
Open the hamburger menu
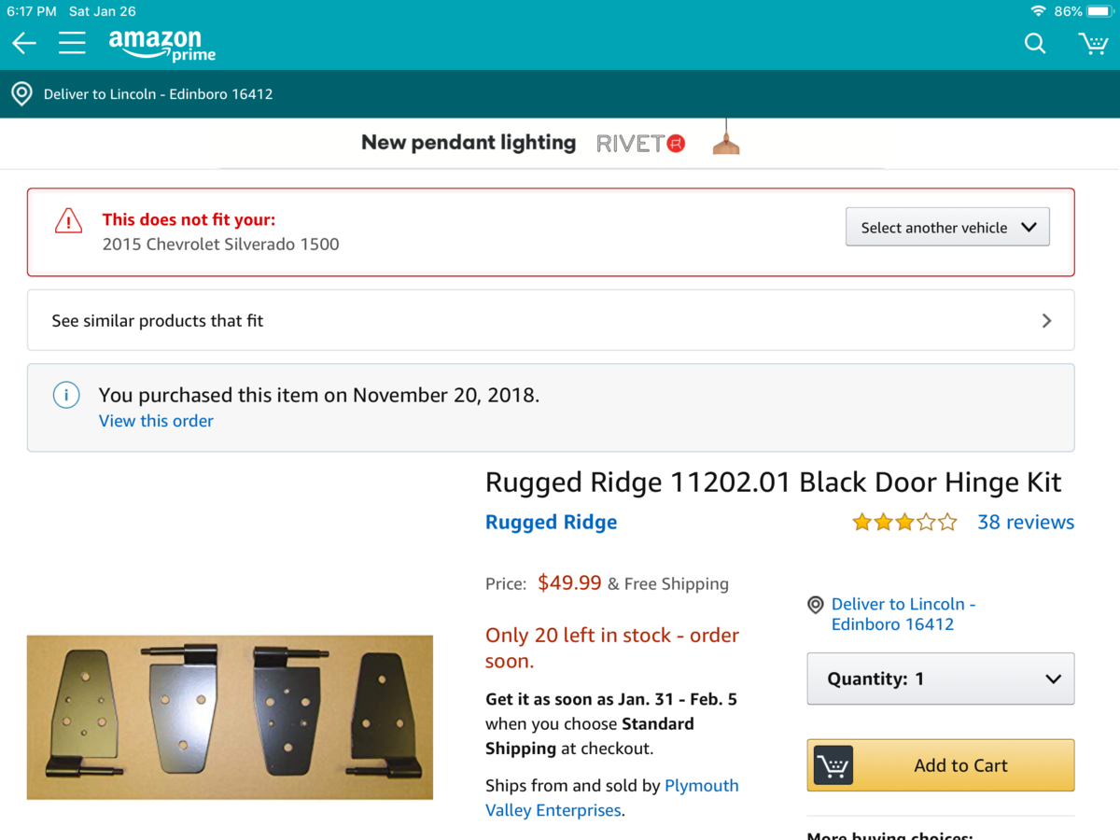click(x=72, y=43)
